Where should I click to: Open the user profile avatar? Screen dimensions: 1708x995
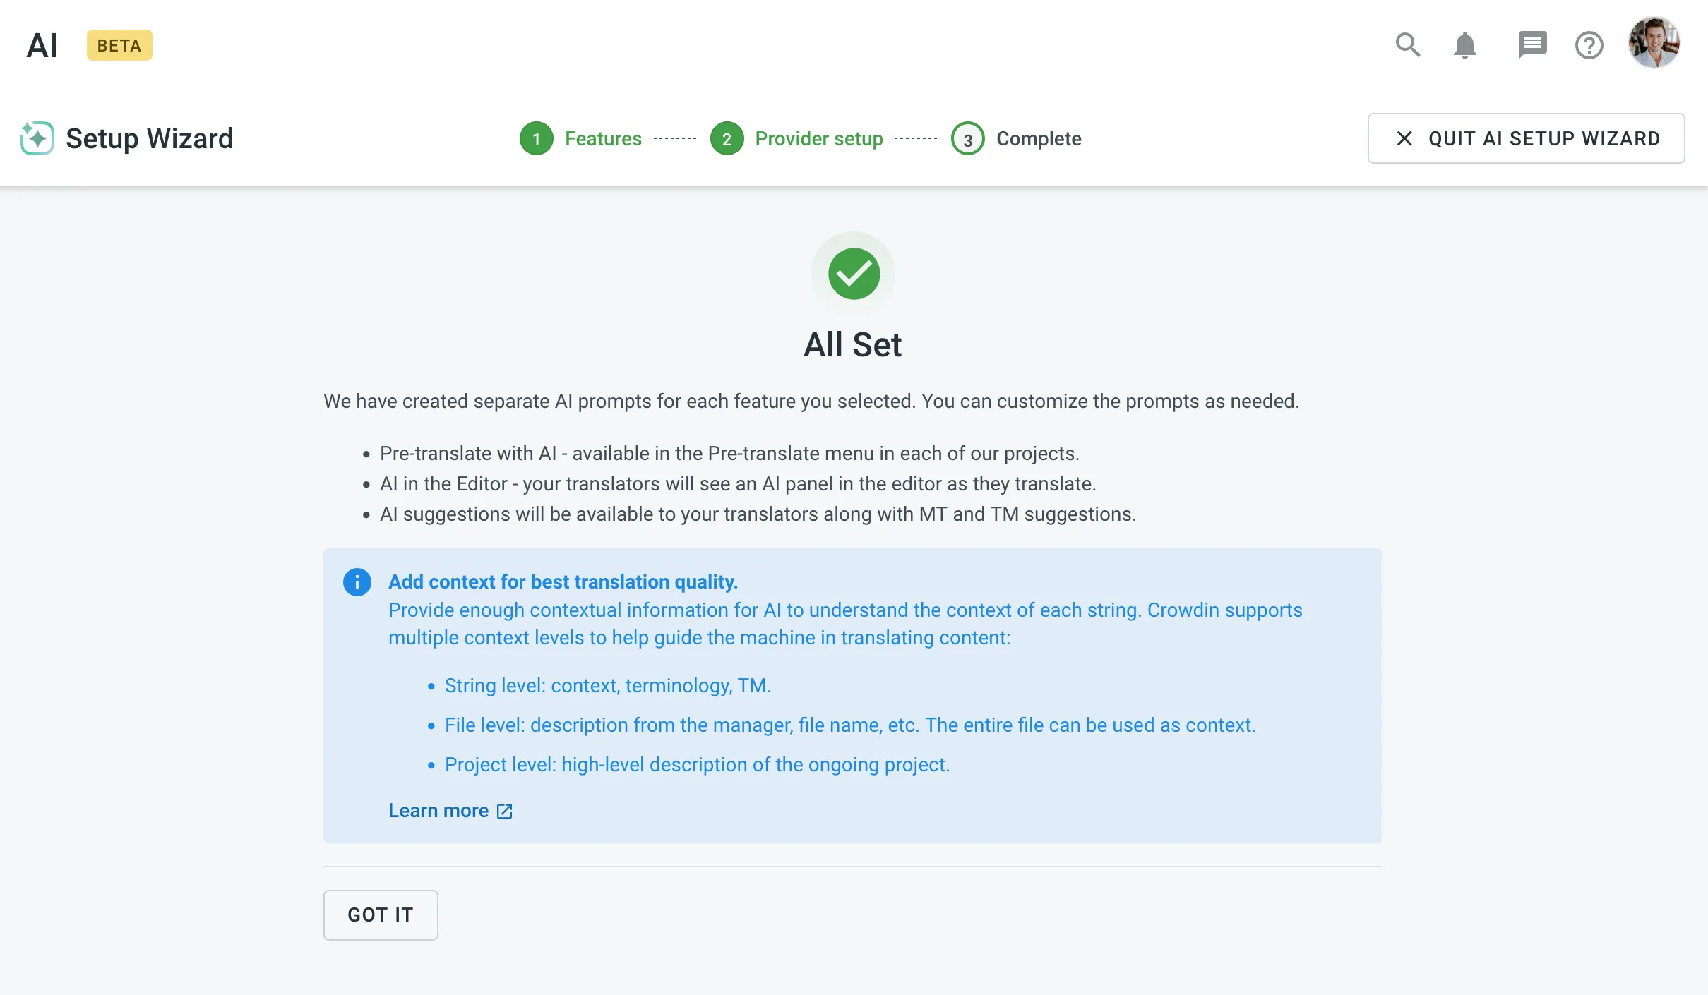click(1654, 43)
